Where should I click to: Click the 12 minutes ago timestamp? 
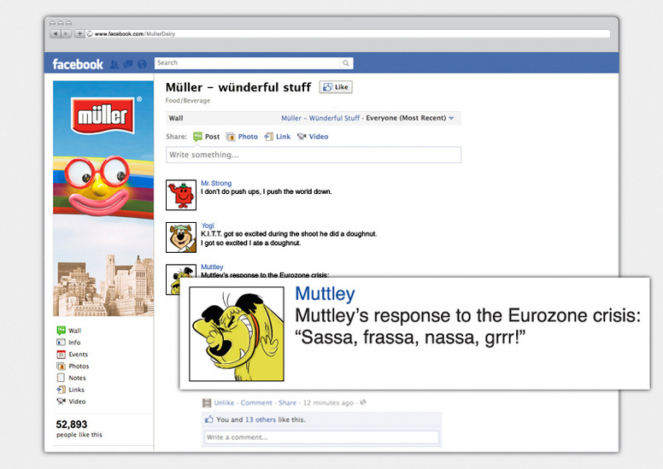point(328,402)
